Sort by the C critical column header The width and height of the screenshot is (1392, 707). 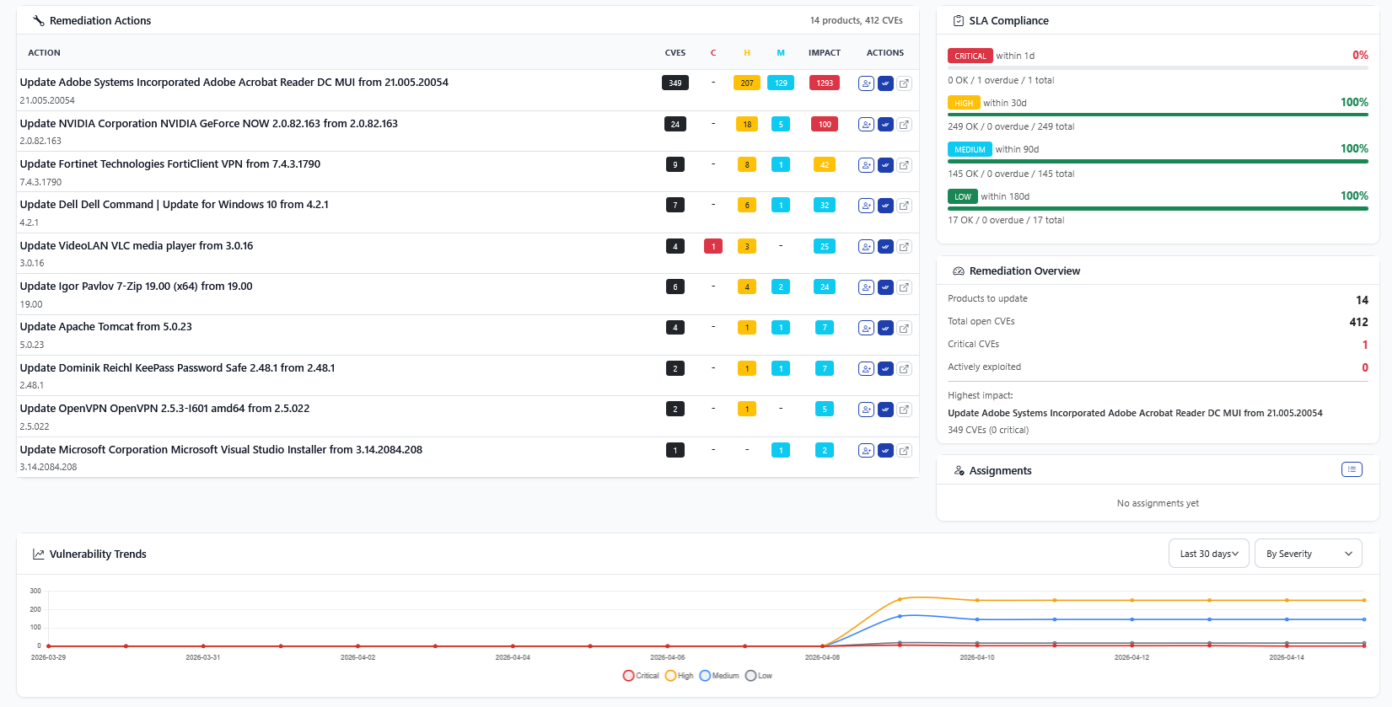[x=713, y=53]
